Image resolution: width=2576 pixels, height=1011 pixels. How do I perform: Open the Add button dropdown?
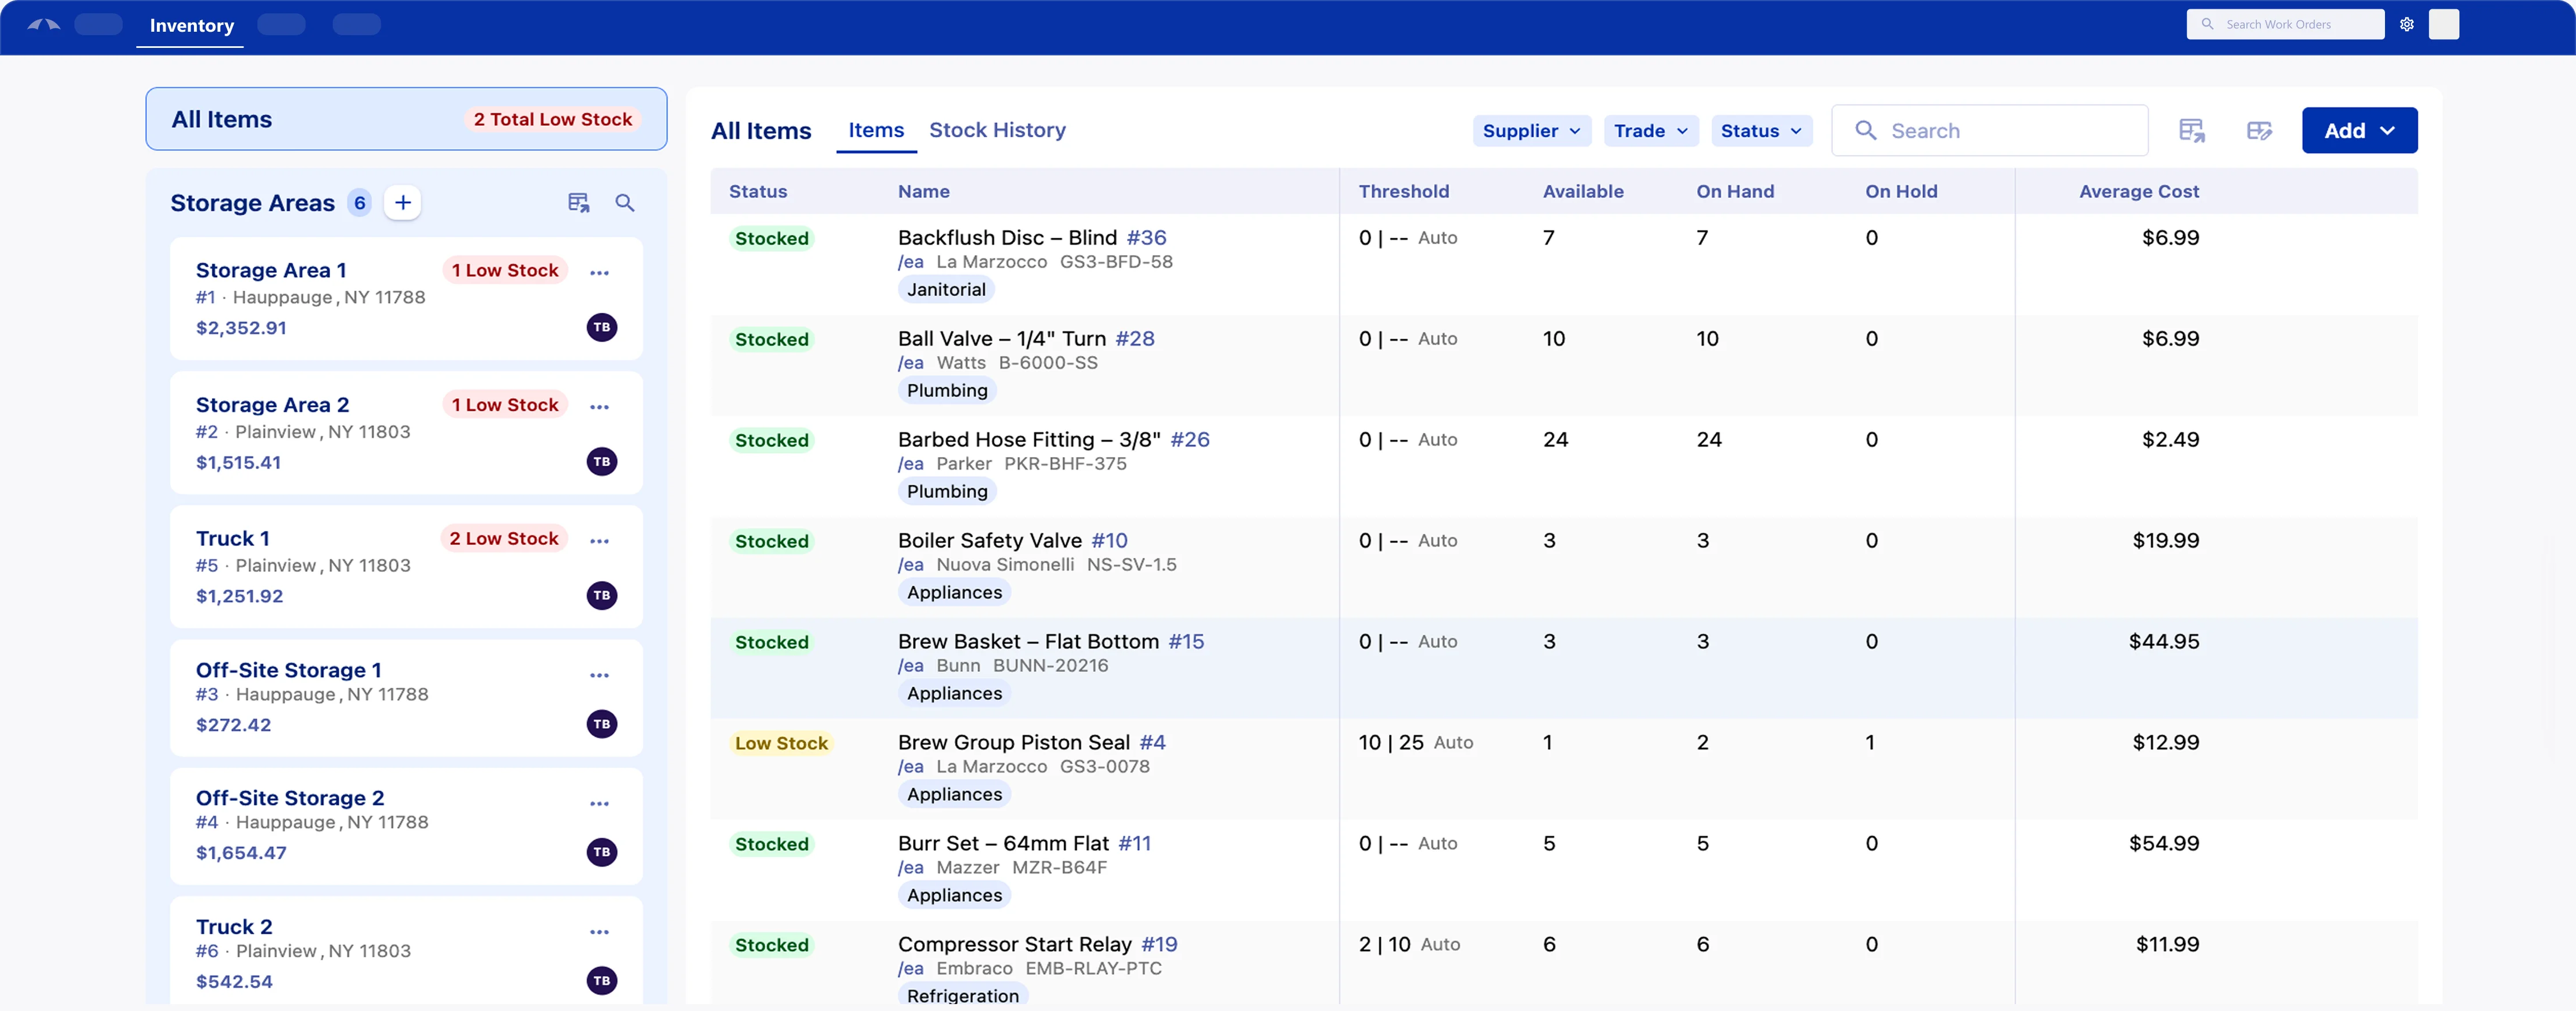click(2359, 131)
